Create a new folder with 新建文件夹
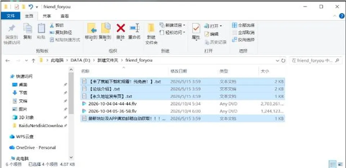Viewport: 346px width, 168px height. [x=151, y=34]
